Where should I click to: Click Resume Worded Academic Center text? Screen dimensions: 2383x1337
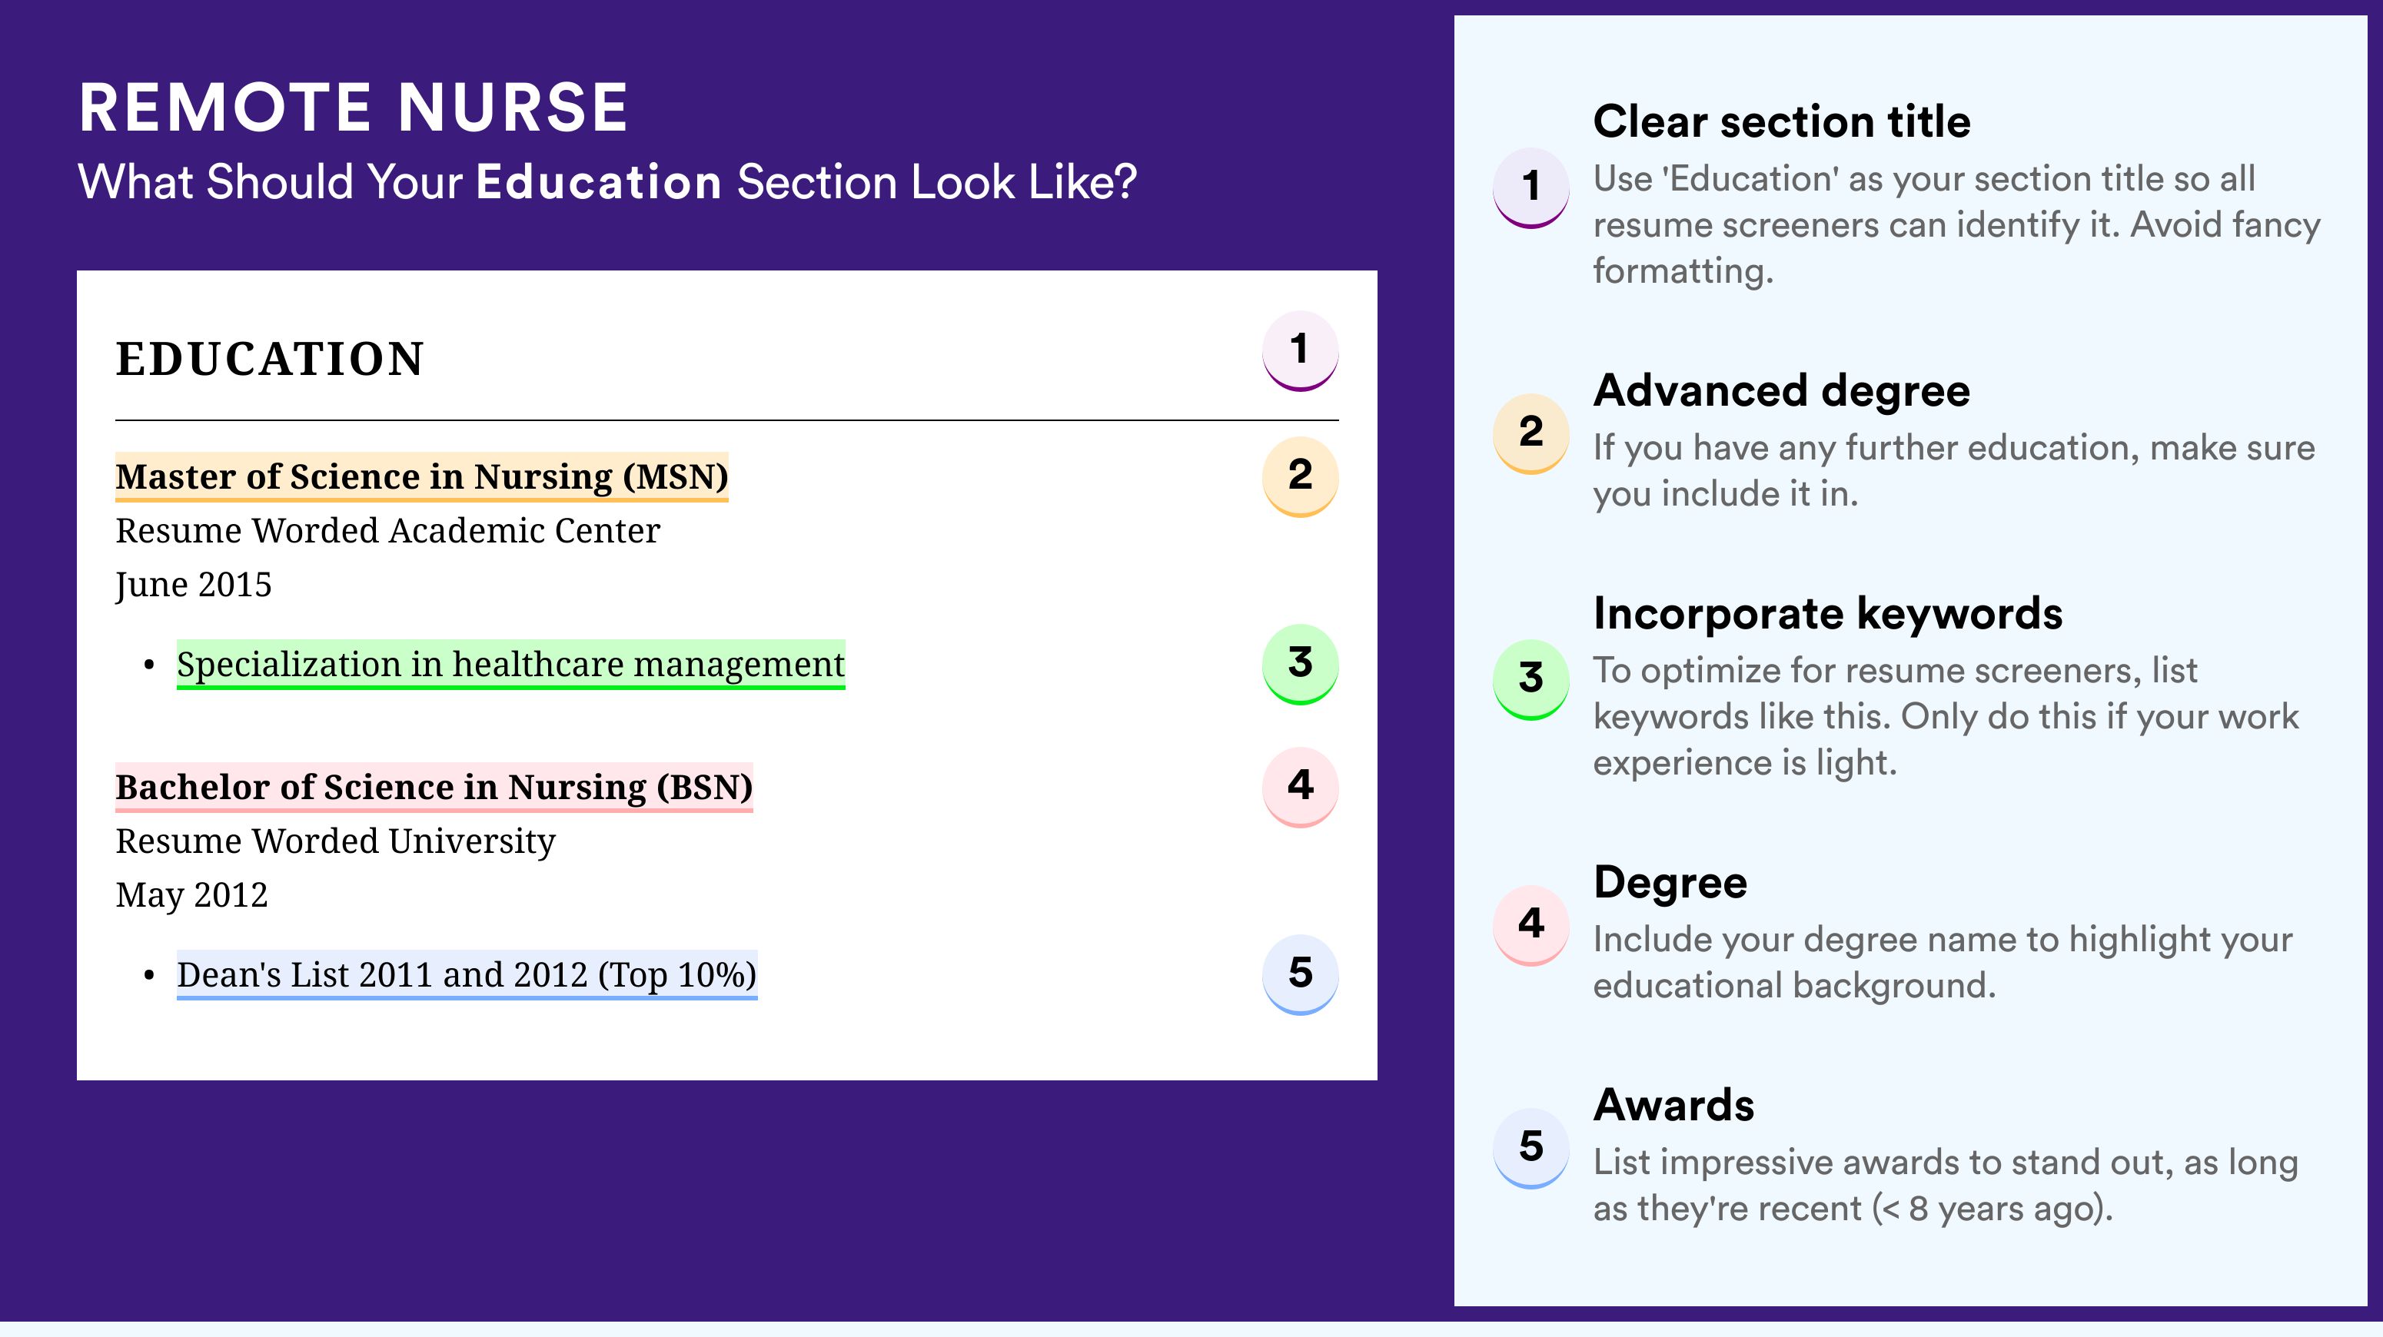click(387, 531)
